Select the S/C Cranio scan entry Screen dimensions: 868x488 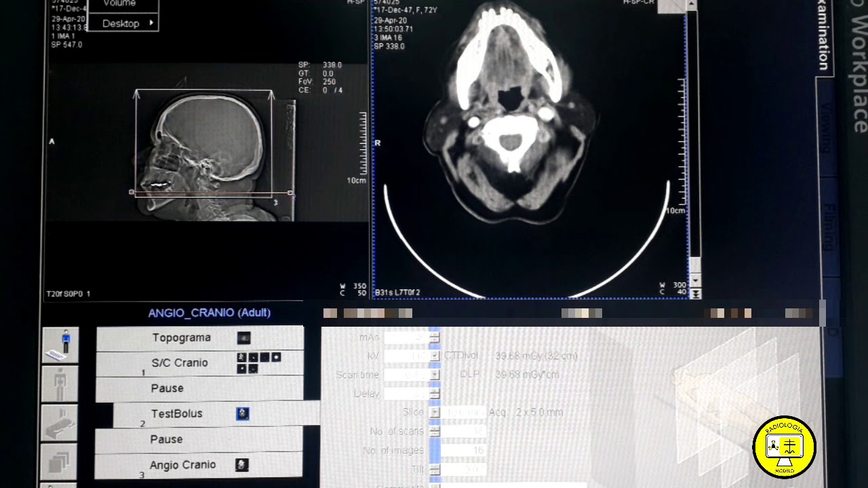pyautogui.click(x=199, y=363)
